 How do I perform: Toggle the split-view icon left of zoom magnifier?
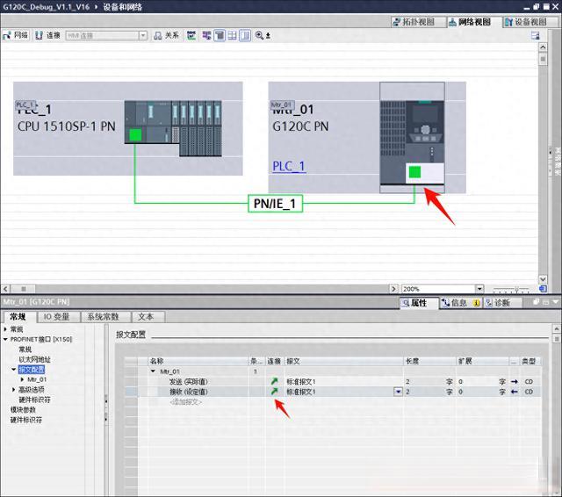tap(245, 35)
